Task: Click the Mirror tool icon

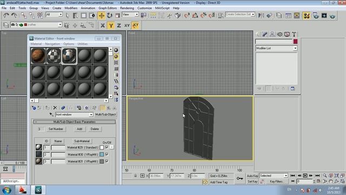Action: coord(261,15)
